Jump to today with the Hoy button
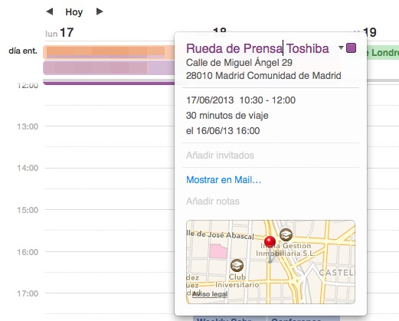This screenshot has width=399, height=321. (x=74, y=12)
